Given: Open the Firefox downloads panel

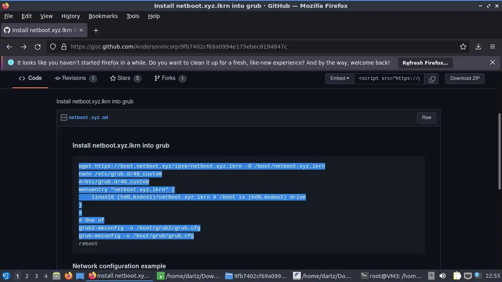Looking at the screenshot, I should click(478, 47).
